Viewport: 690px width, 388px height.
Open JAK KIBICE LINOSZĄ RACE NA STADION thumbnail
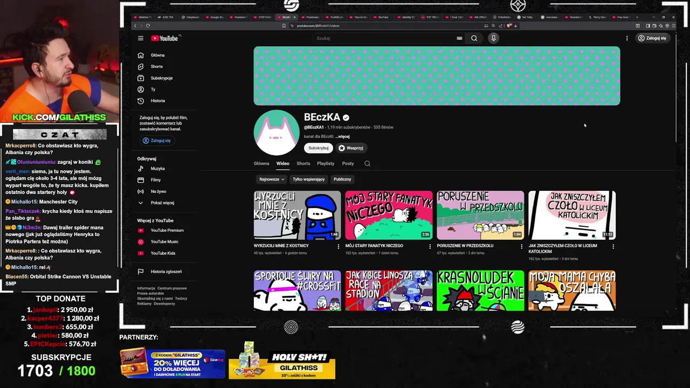point(389,290)
